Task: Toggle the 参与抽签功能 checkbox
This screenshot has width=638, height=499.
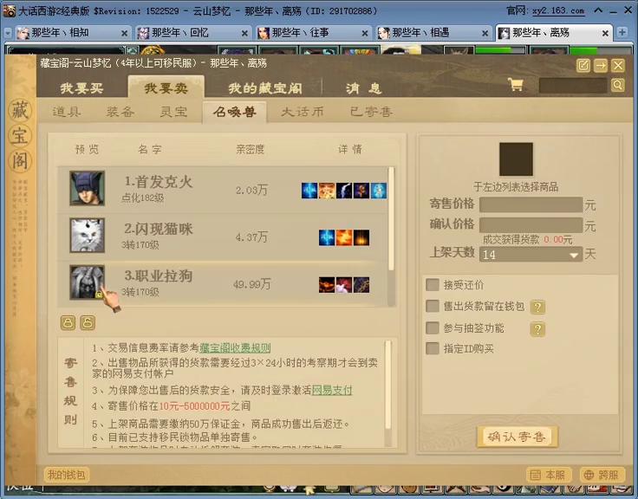Action: (432, 327)
